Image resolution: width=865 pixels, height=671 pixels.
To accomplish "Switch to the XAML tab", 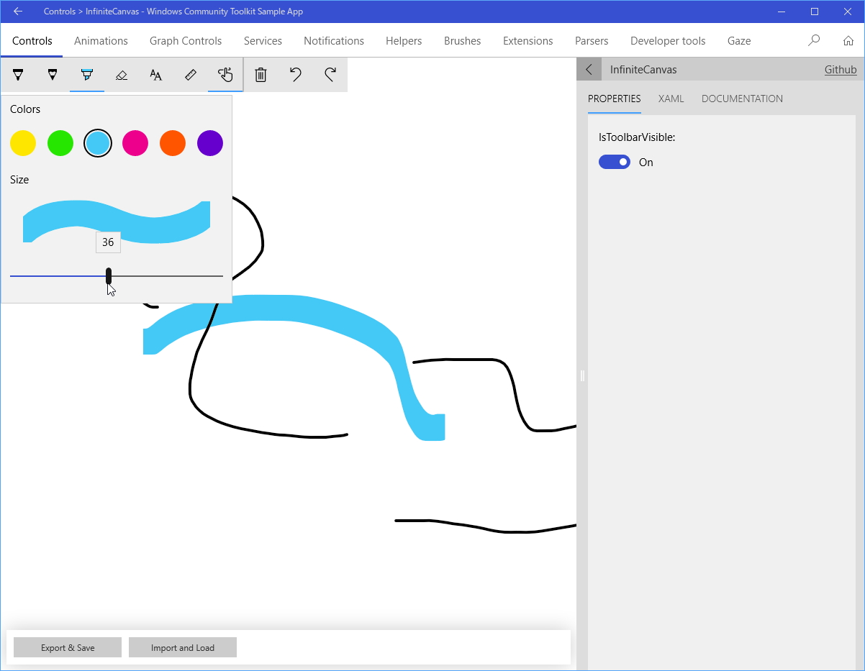I will (x=671, y=99).
